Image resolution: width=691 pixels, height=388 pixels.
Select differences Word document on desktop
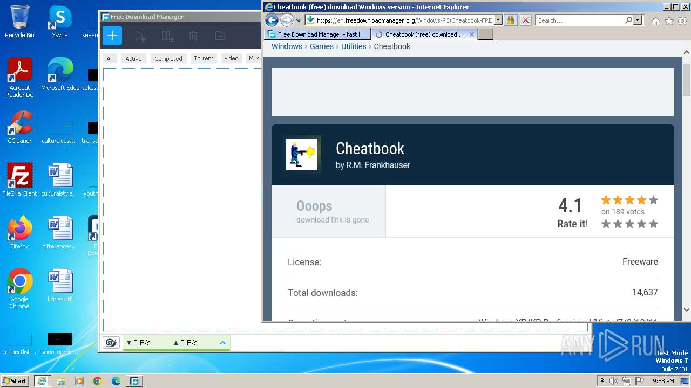coord(60,233)
